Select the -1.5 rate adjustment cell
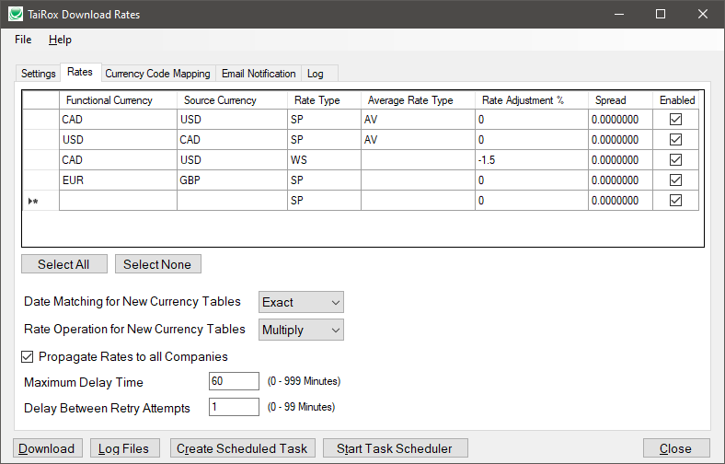 point(532,160)
